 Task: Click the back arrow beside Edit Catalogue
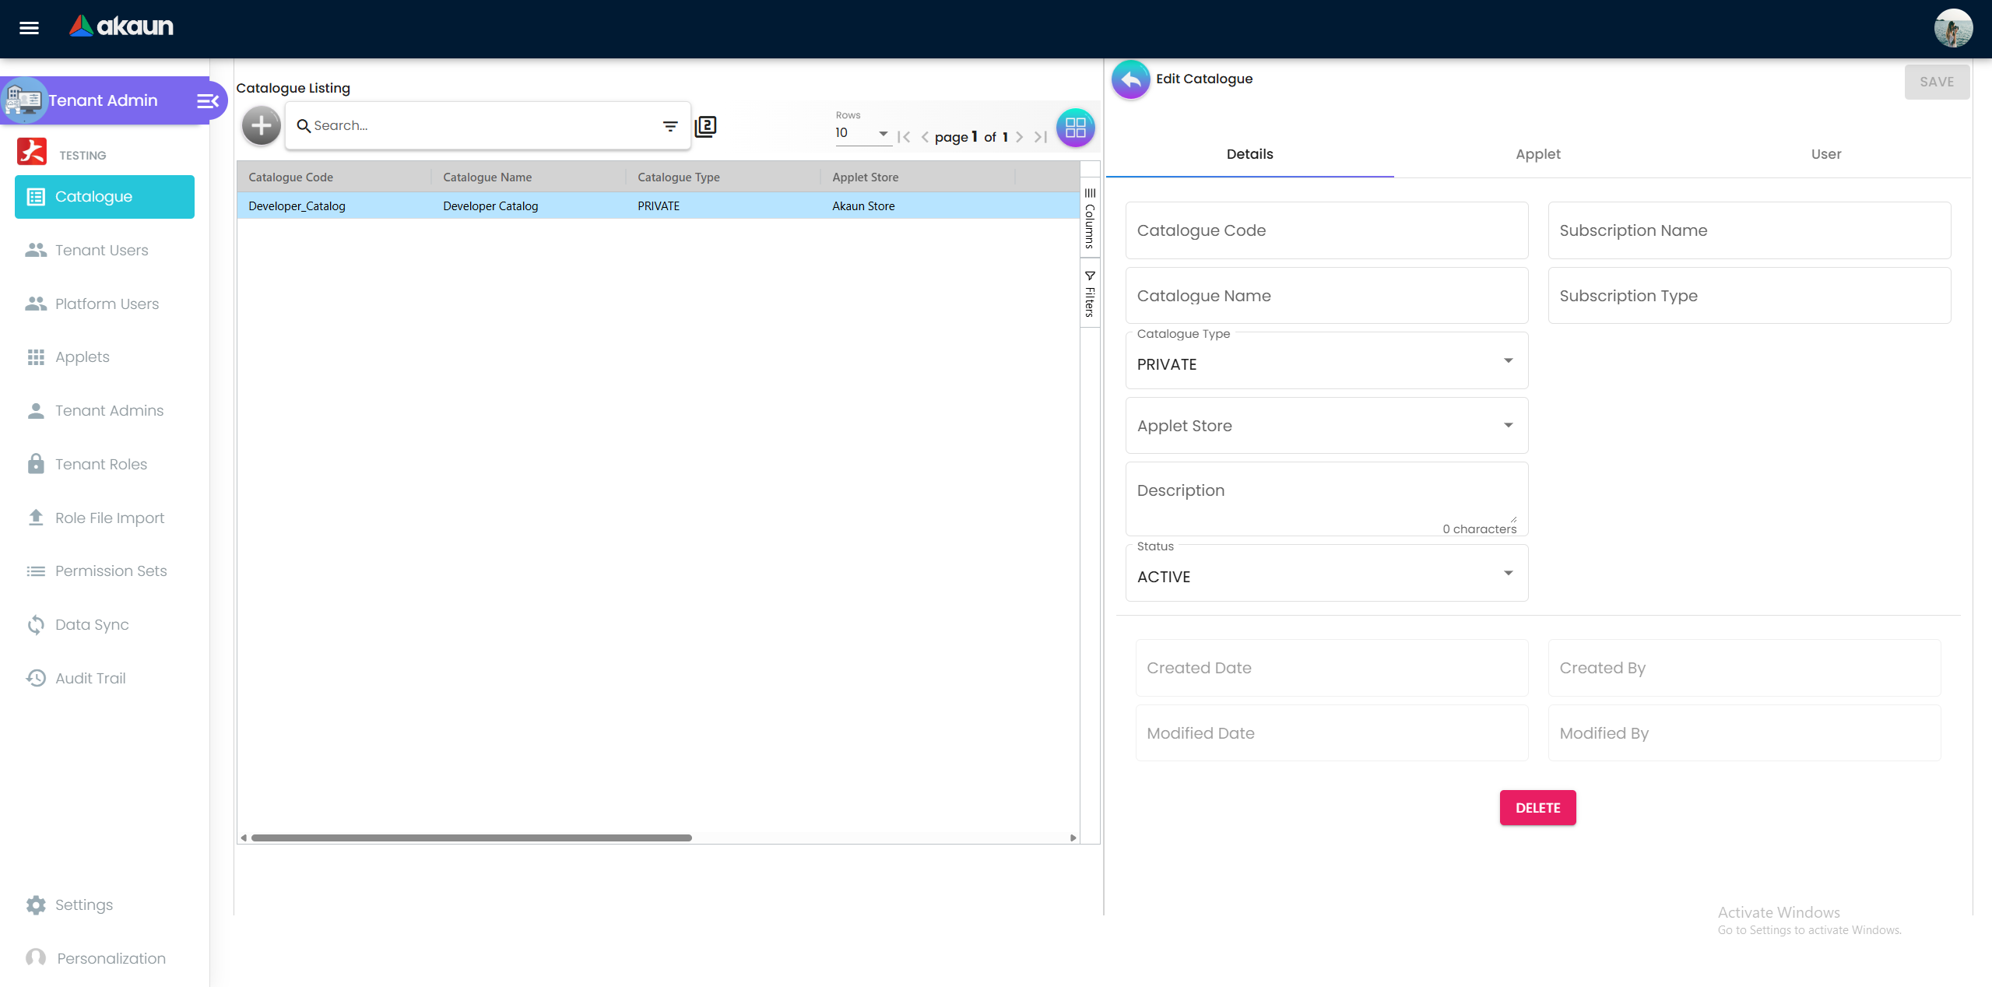pyautogui.click(x=1130, y=79)
